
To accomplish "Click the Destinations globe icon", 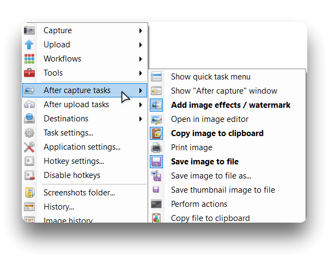I will point(30,119).
